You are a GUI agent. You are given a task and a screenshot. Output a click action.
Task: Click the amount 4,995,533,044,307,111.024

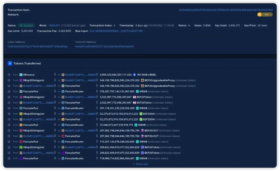116,75
